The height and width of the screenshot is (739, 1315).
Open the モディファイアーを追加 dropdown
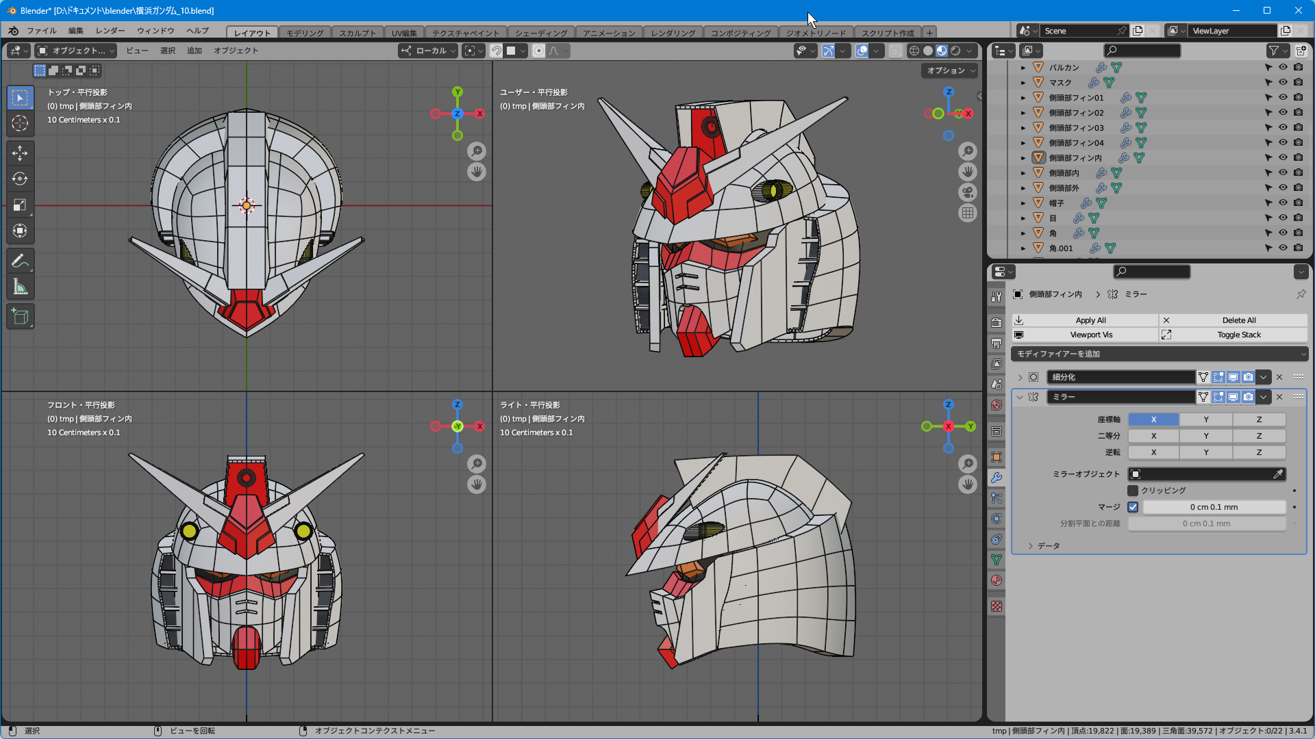point(1159,354)
